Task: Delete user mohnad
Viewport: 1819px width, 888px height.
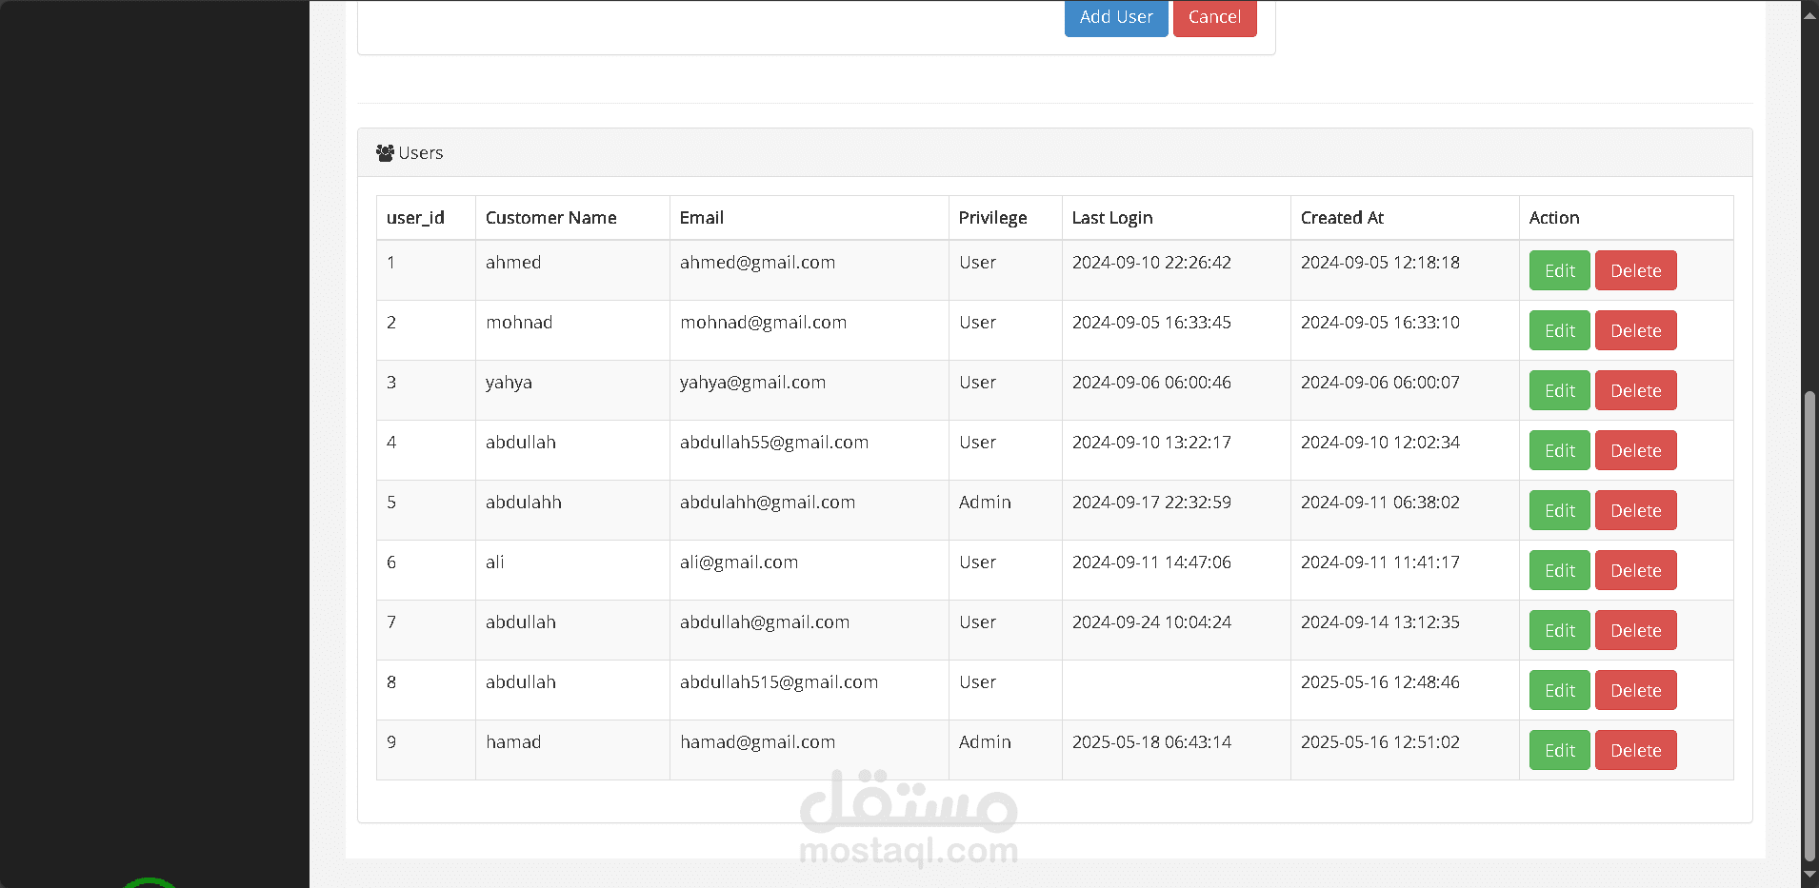Action: [x=1635, y=330]
